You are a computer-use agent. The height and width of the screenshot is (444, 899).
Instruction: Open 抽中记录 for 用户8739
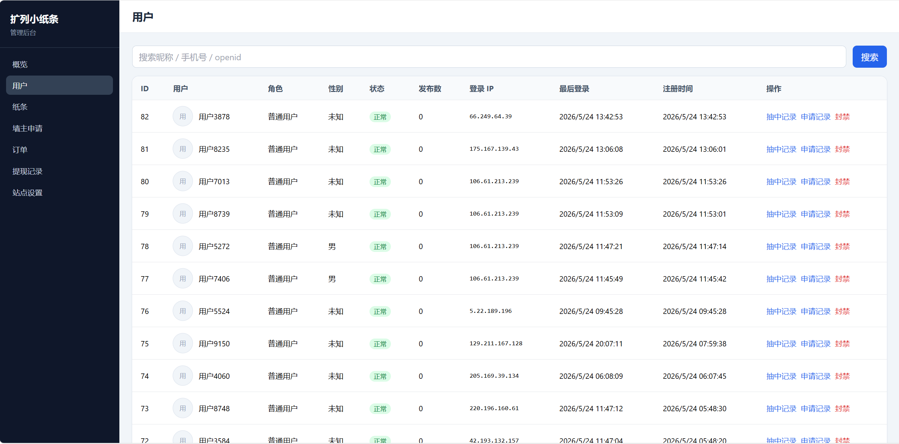click(781, 214)
